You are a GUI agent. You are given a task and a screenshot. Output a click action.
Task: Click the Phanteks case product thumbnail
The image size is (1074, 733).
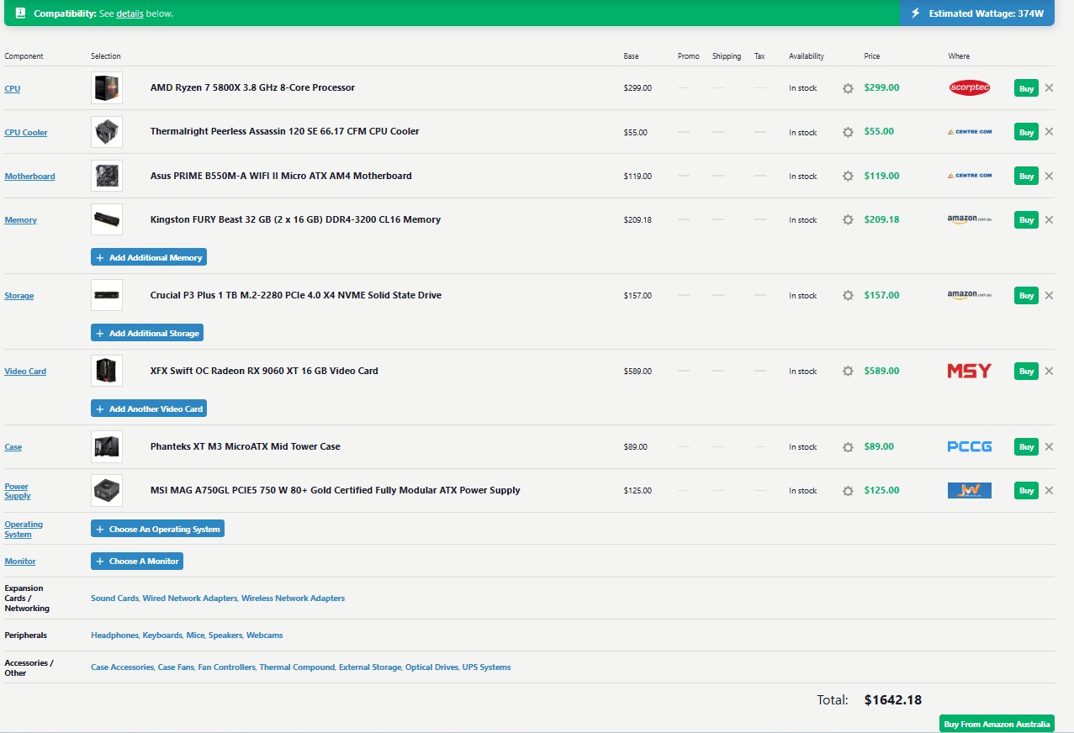pos(107,446)
